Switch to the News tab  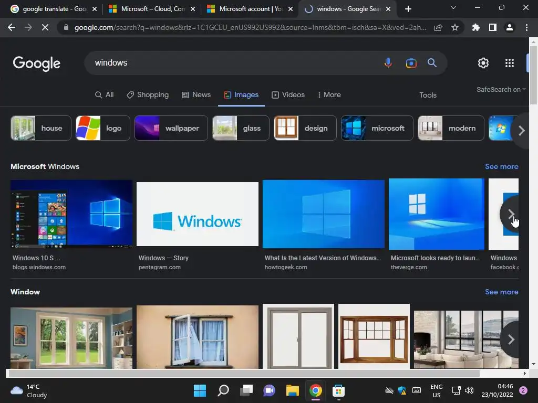pos(196,95)
